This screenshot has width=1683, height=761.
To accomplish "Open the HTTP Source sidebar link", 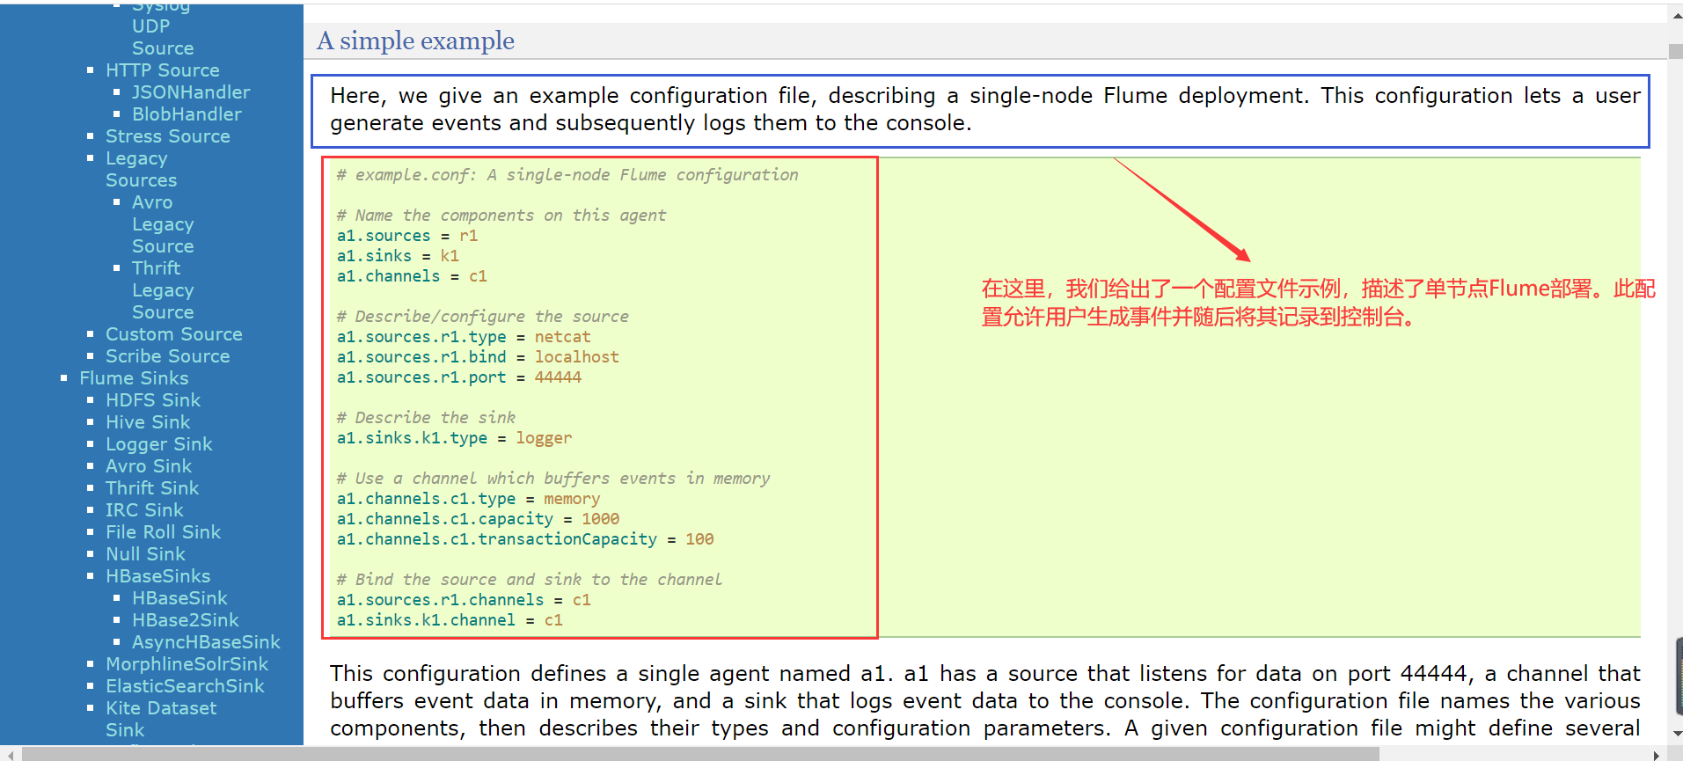I will [x=163, y=70].
